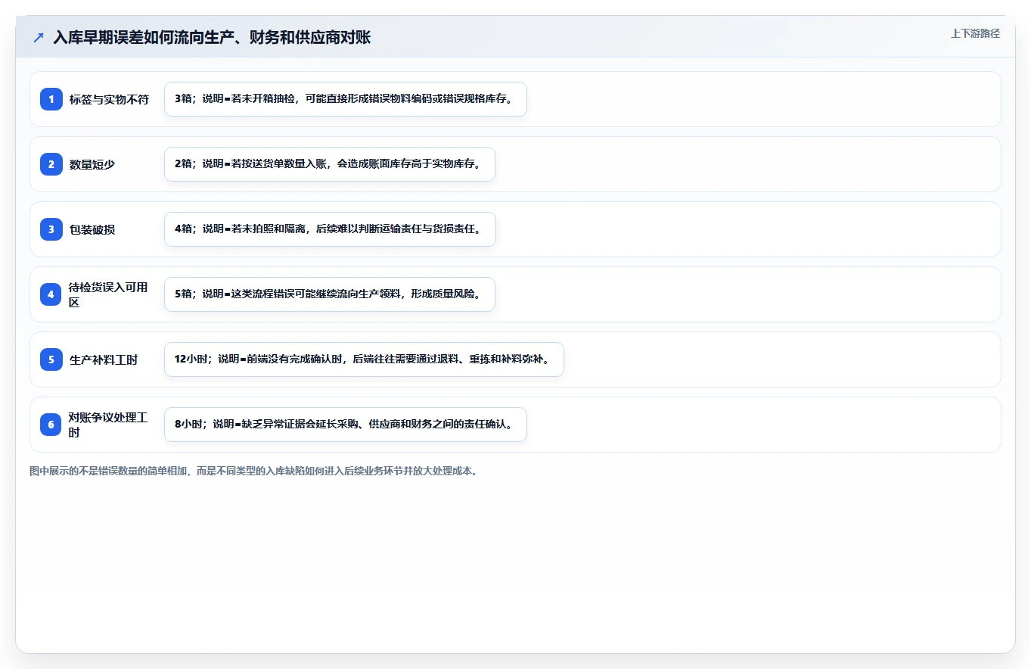1031x669 pixels.
Task: Click the 数量短少 label
Action: 92,164
